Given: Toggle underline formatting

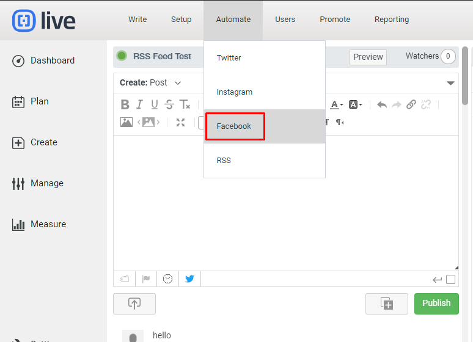Looking at the screenshot, I should [155, 104].
